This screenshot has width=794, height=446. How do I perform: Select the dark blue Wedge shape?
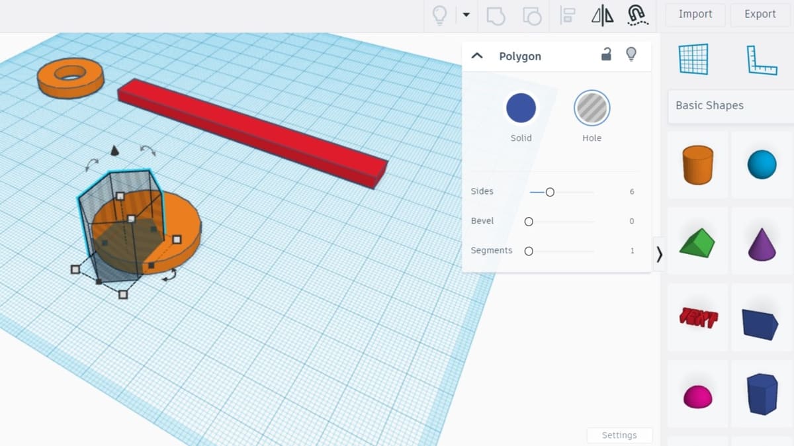tap(760, 324)
